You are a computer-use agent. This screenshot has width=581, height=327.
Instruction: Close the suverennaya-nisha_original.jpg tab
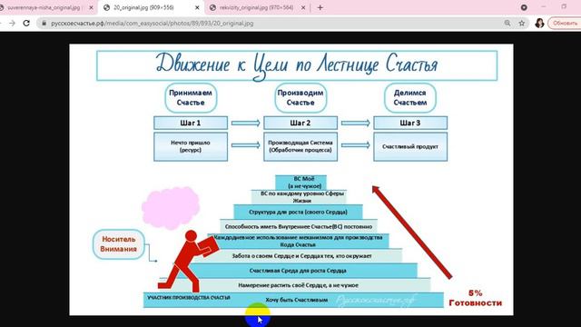coord(91,7)
